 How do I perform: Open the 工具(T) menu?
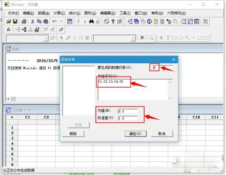[125, 13]
